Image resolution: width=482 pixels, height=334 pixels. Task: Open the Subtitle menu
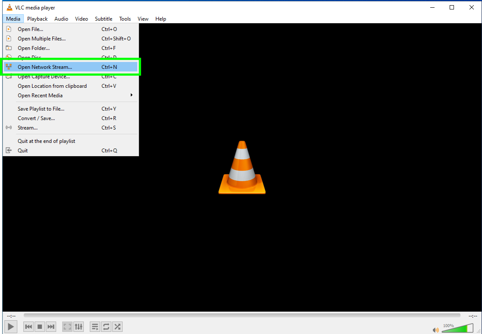(103, 19)
